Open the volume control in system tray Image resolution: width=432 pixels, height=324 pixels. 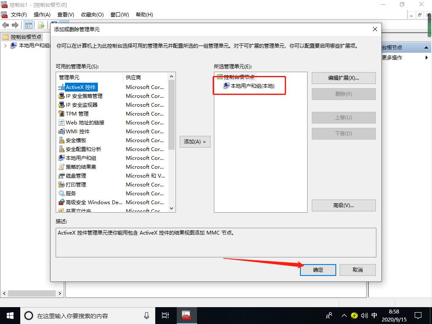click(x=364, y=315)
